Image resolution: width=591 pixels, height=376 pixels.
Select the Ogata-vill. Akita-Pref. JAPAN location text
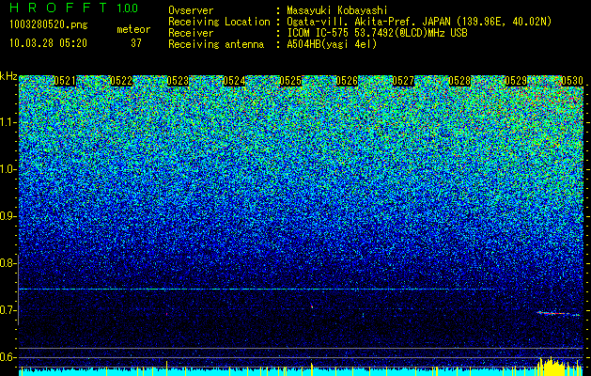pyautogui.click(x=419, y=22)
